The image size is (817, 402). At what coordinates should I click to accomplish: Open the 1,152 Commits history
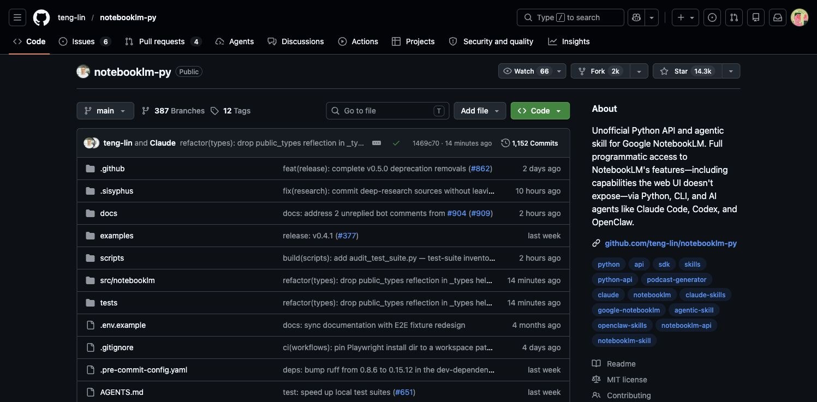point(529,143)
